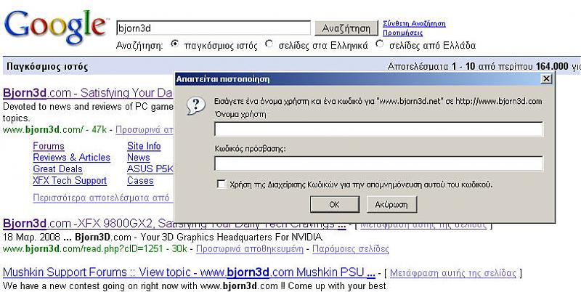Screen dimensions: 581x292
Task: Open the Bjorn3d.com Satisfying Your Da result
Action: click(x=88, y=93)
